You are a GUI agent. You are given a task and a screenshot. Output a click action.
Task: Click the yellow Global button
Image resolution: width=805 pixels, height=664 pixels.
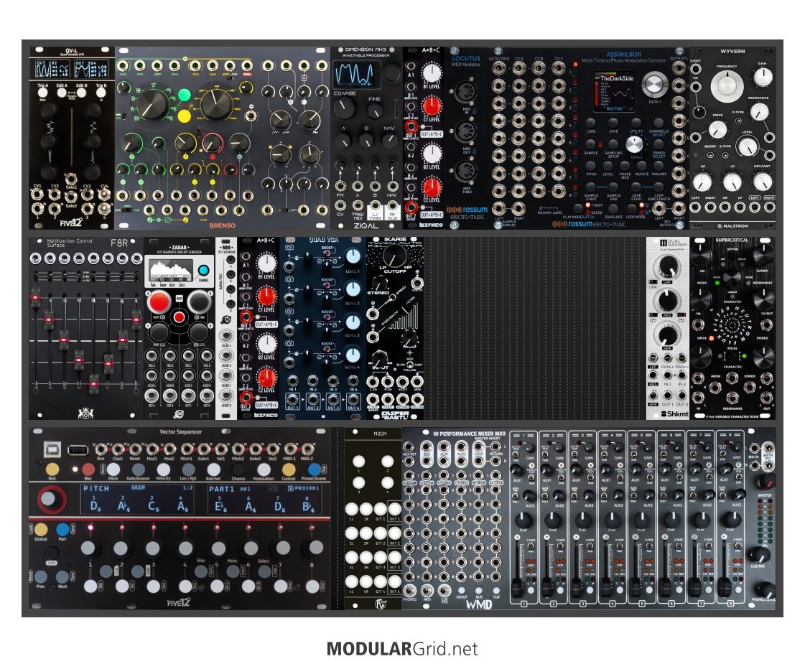tap(41, 530)
